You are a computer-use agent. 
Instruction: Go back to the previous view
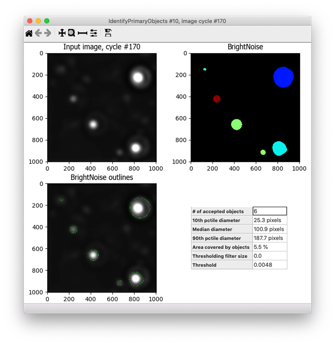click(x=38, y=33)
